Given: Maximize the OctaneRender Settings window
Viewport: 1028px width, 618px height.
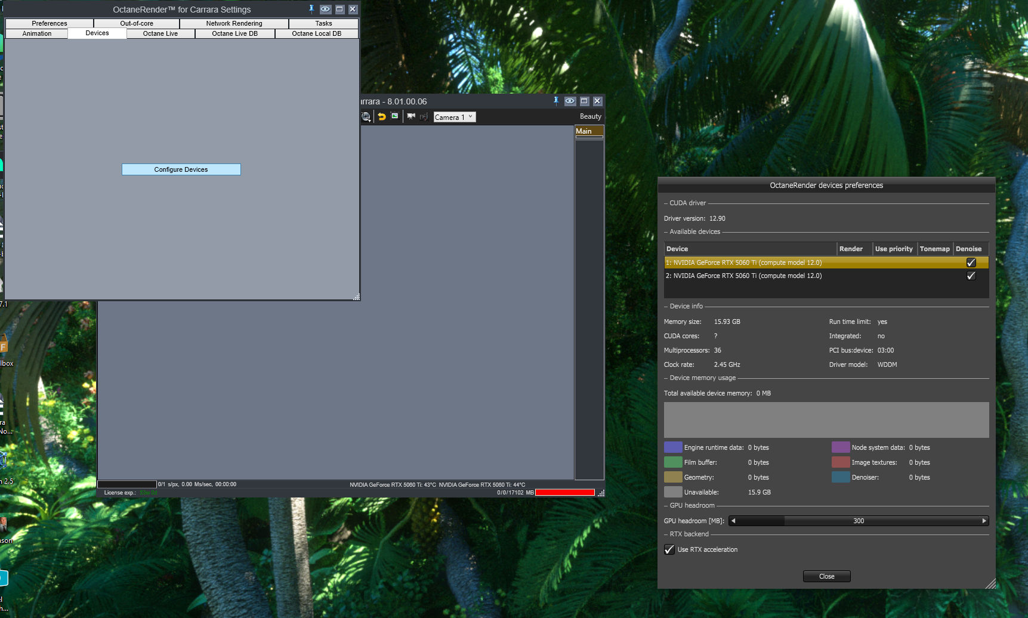Looking at the screenshot, I should pos(339,9).
